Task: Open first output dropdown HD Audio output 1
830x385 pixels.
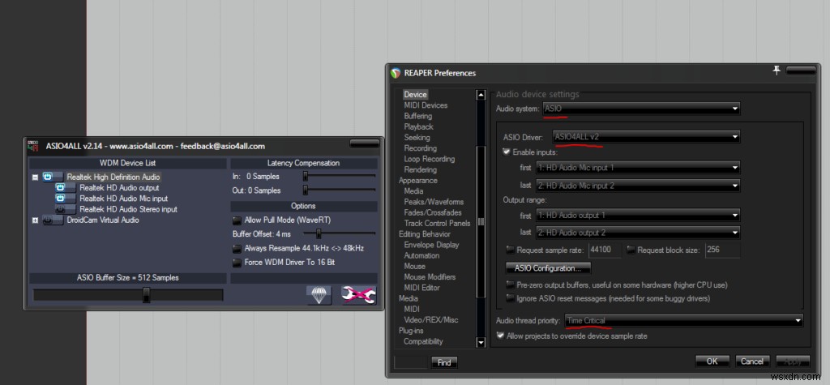Action: 637,216
